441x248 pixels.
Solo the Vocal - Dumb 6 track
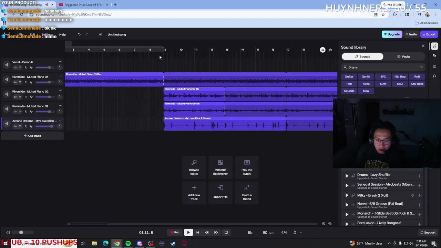point(20,68)
